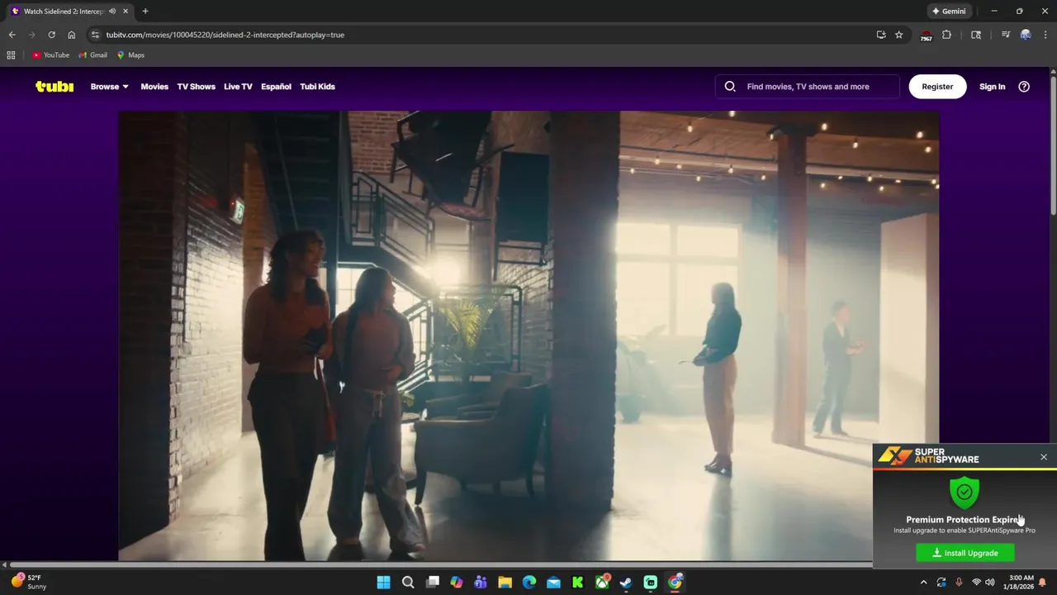1057x595 pixels.
Task: Click the Google Lens search icon in toolbar
Action: coord(976,35)
